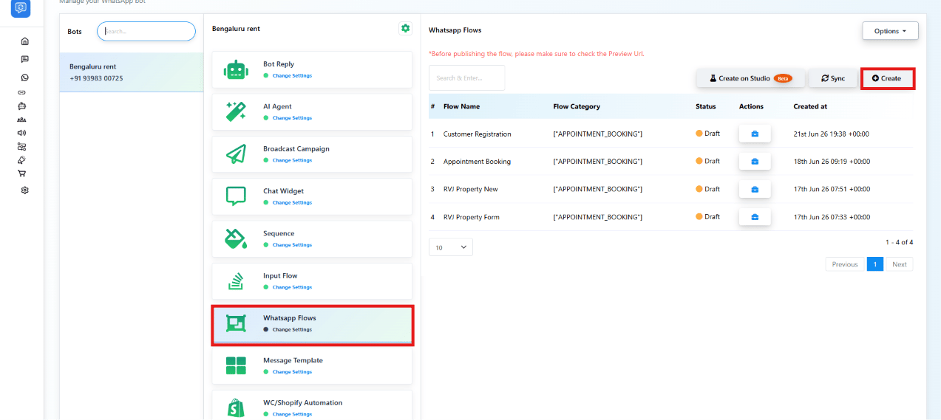Click the Message Template grid icon
Image resolution: width=941 pixels, height=420 pixels.
click(x=236, y=365)
